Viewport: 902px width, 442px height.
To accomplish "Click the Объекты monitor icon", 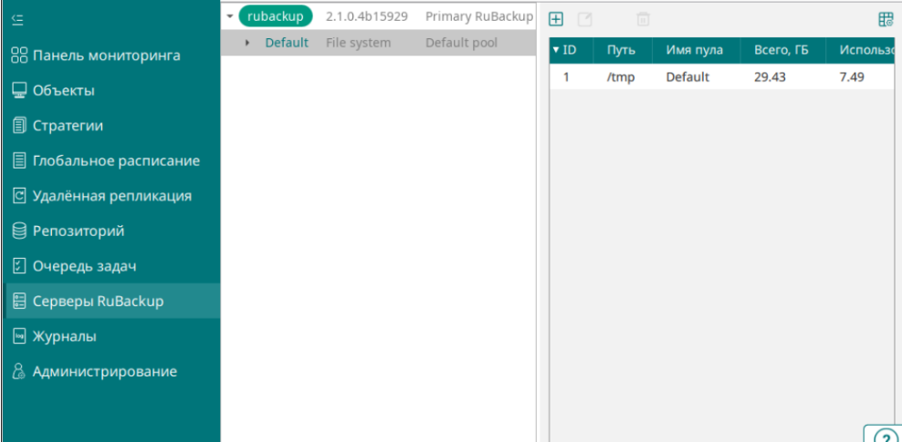I will pyautogui.click(x=19, y=91).
